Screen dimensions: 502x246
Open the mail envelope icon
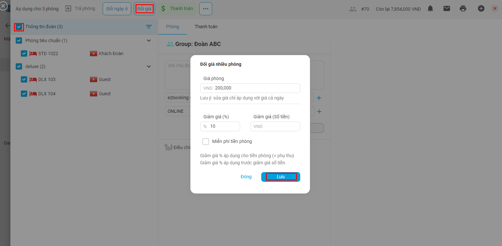coord(447,9)
